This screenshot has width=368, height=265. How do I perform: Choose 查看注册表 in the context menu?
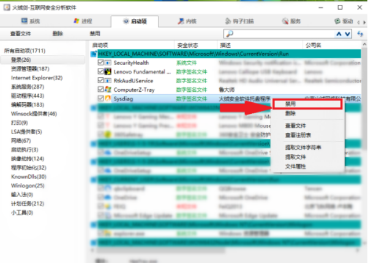(x=307, y=135)
